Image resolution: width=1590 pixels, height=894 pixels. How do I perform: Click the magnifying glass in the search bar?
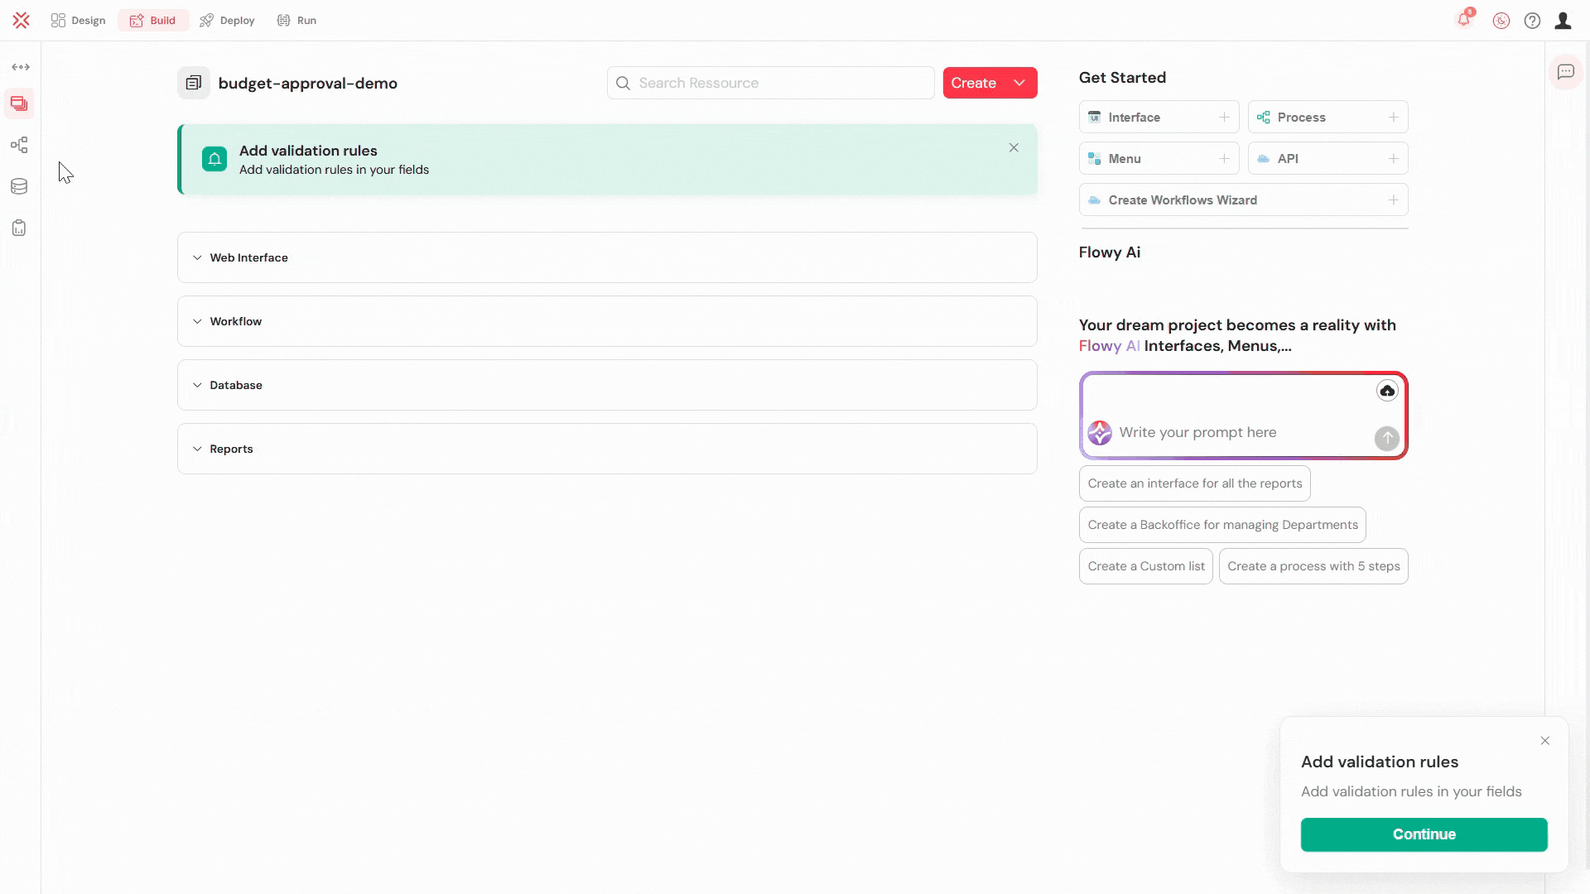coord(623,83)
